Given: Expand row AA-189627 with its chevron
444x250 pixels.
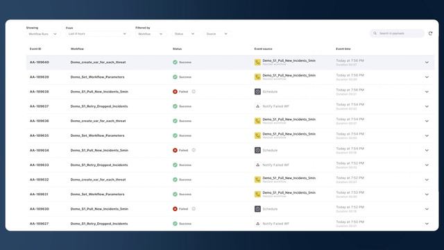Looking at the screenshot, I should click(427, 224).
